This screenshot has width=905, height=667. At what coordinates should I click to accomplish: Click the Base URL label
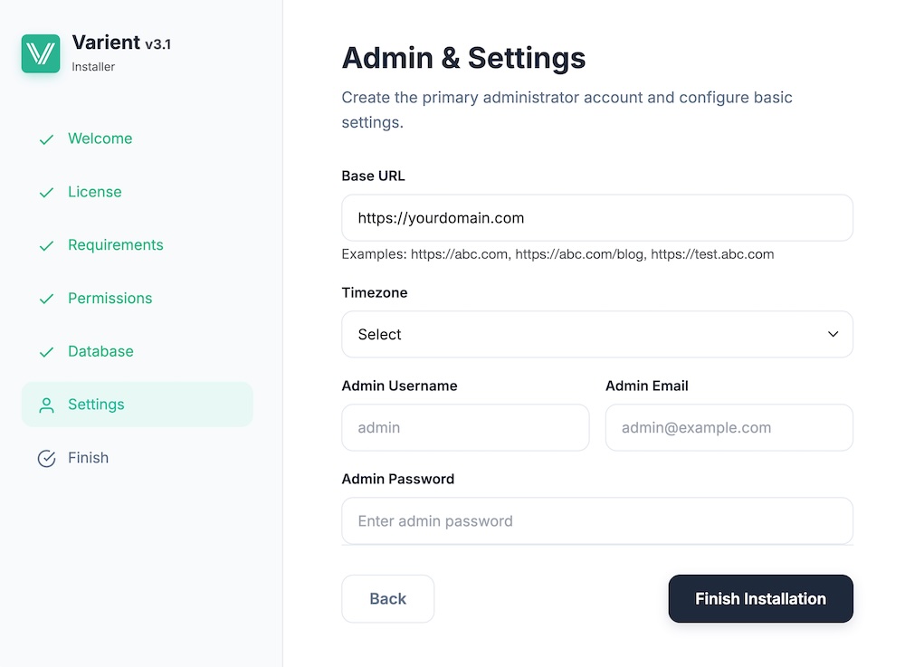(373, 176)
